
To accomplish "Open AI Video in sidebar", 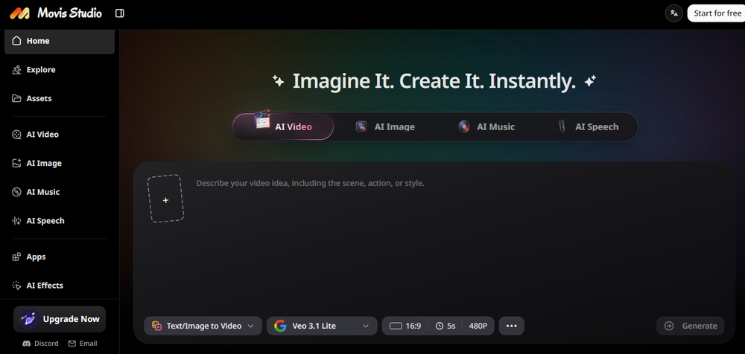I will coord(60,135).
